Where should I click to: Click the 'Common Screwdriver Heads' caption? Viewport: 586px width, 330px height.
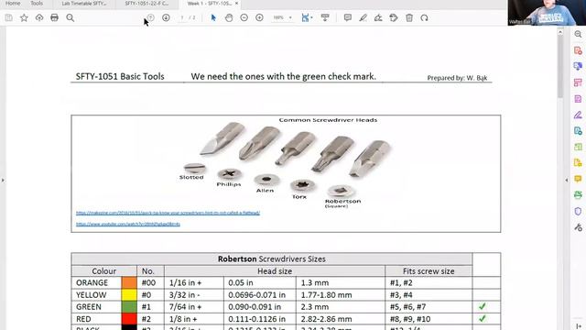tap(328, 120)
